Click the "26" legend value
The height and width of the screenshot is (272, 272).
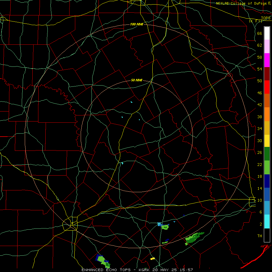pyautogui.click(x=260, y=153)
